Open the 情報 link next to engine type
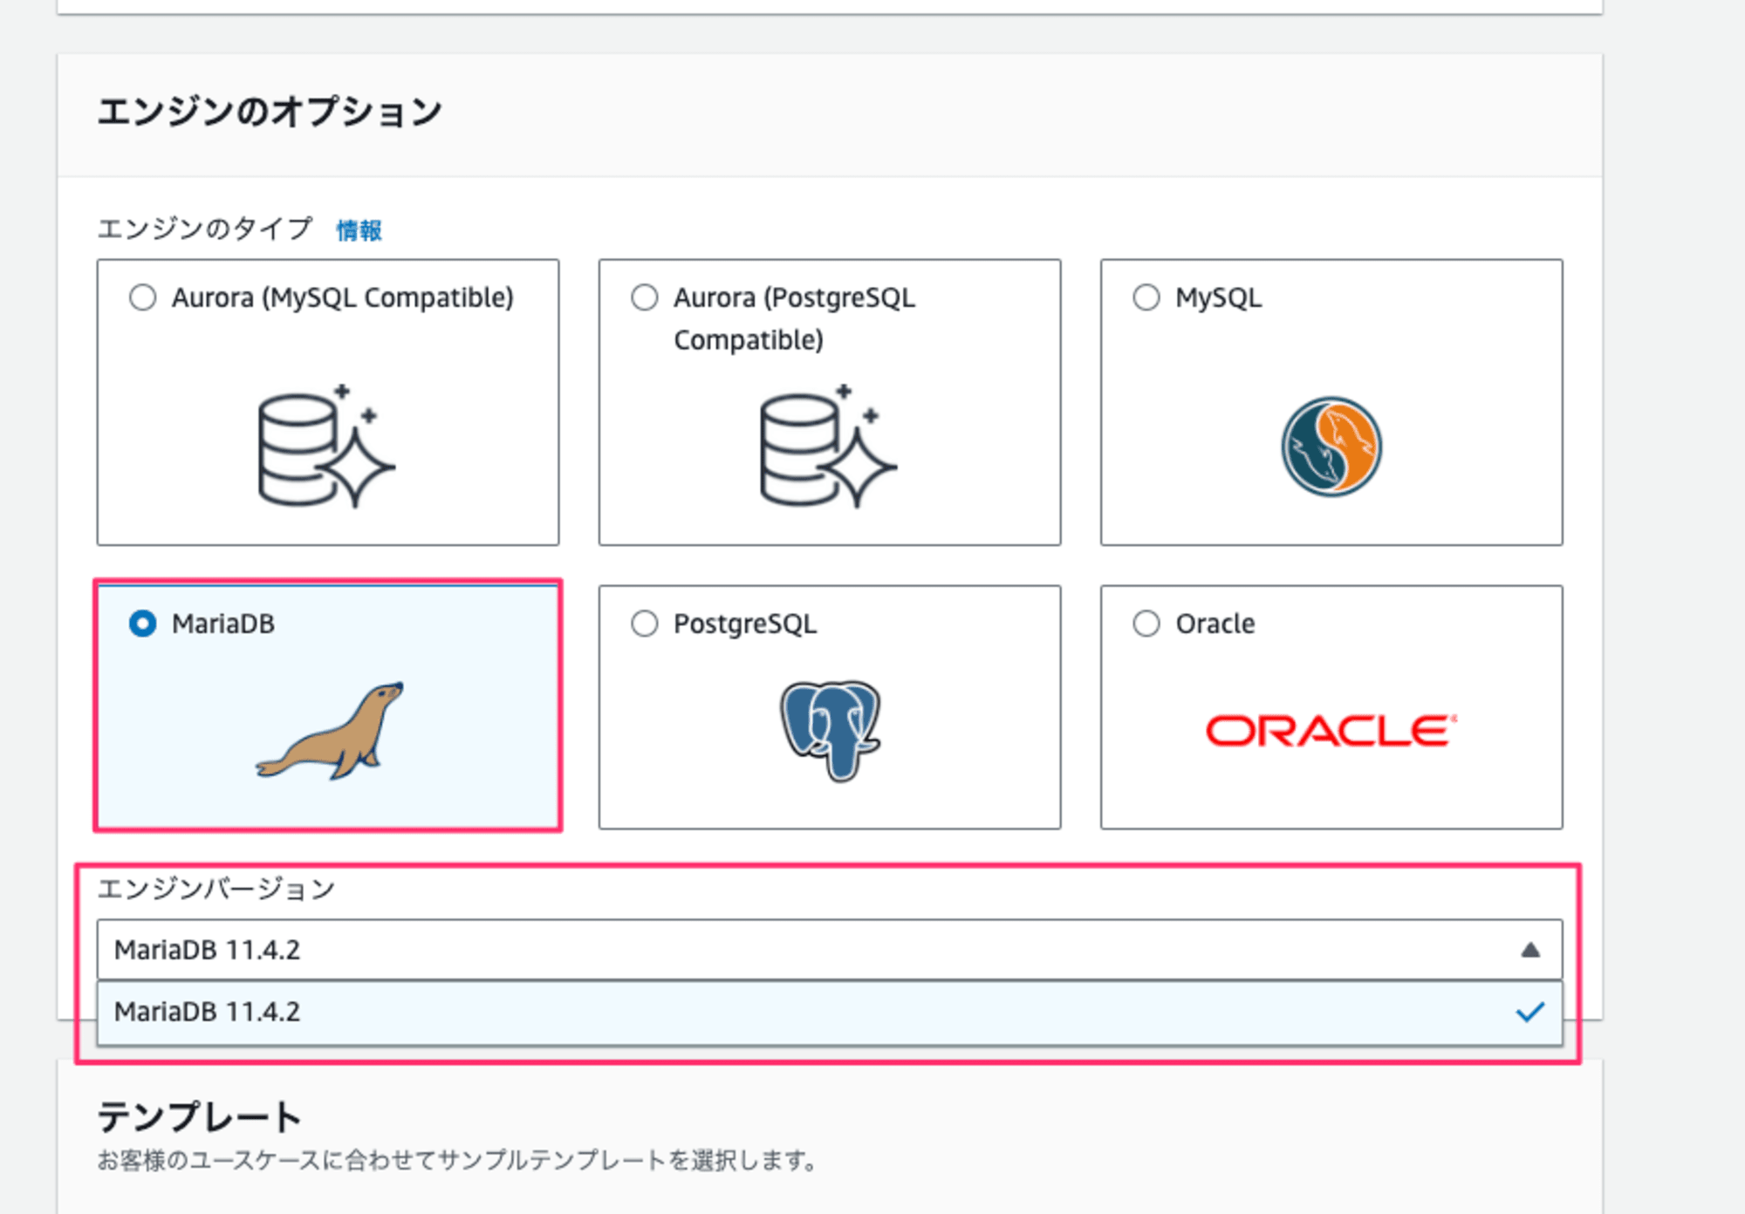The width and height of the screenshot is (1745, 1214). (x=359, y=230)
